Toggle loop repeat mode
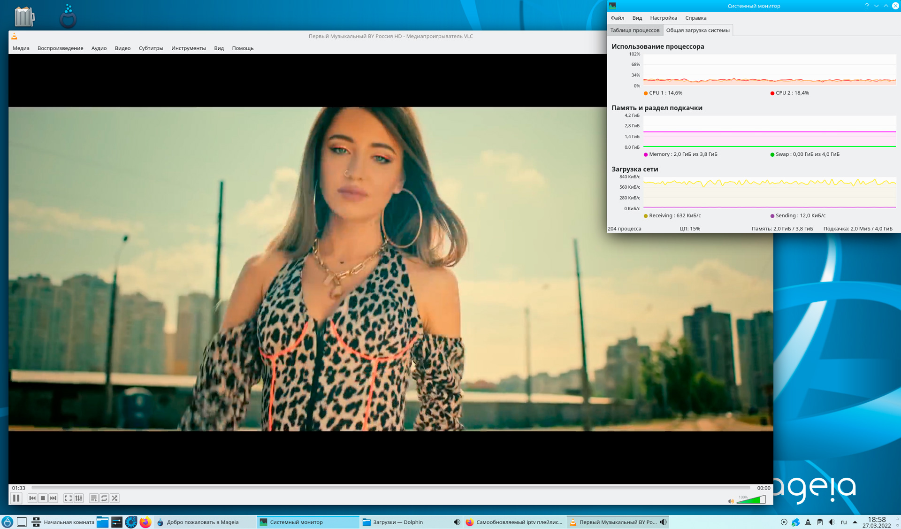Viewport: 901px width, 529px height. tap(104, 498)
